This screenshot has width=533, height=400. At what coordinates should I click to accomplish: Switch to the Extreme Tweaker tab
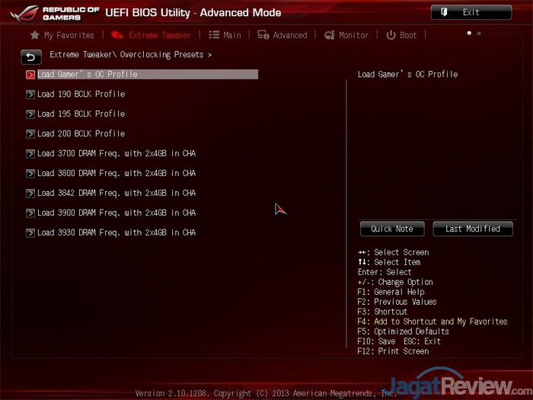point(152,35)
